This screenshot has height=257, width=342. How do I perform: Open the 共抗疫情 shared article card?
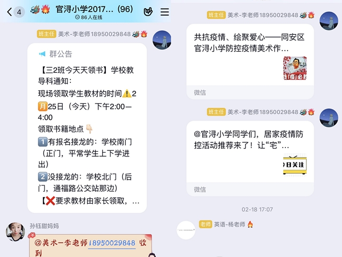(x=250, y=61)
